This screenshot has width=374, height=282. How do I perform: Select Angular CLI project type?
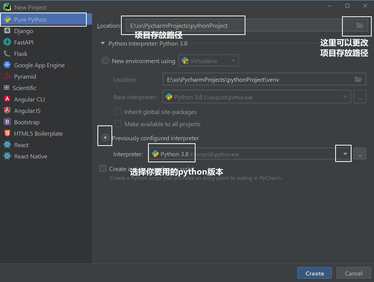click(46, 99)
